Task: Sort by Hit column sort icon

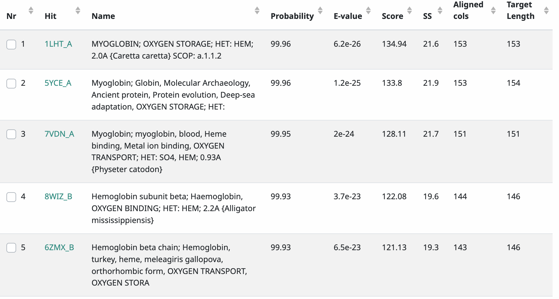Action: [x=78, y=10]
